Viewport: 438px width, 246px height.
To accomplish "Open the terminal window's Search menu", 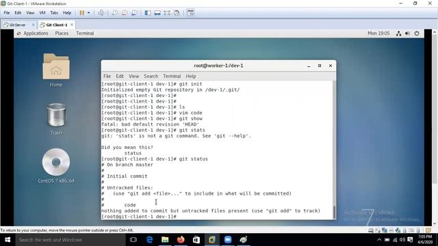I will (151, 76).
